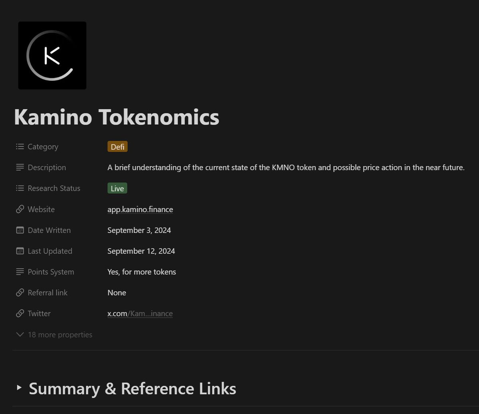
Task: Click the Date Written property label
Action: pyautogui.click(x=49, y=230)
